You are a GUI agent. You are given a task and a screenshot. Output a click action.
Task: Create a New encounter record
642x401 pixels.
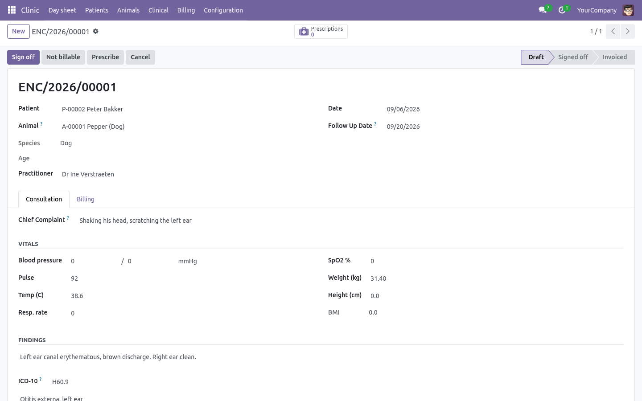pos(18,31)
